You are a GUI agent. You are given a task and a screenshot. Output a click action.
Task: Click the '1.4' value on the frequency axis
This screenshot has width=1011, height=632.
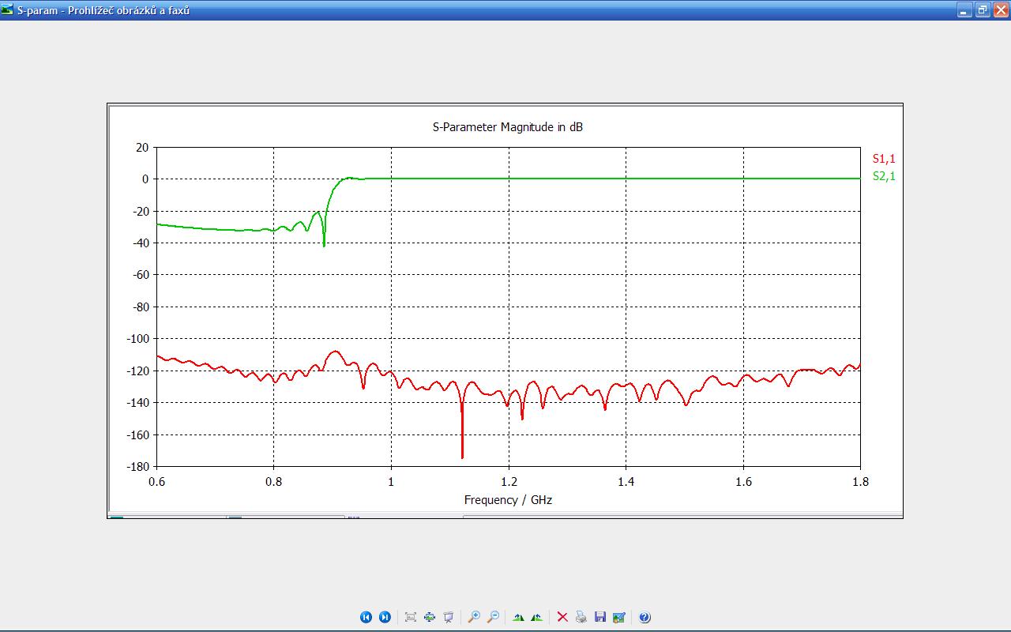[626, 482]
